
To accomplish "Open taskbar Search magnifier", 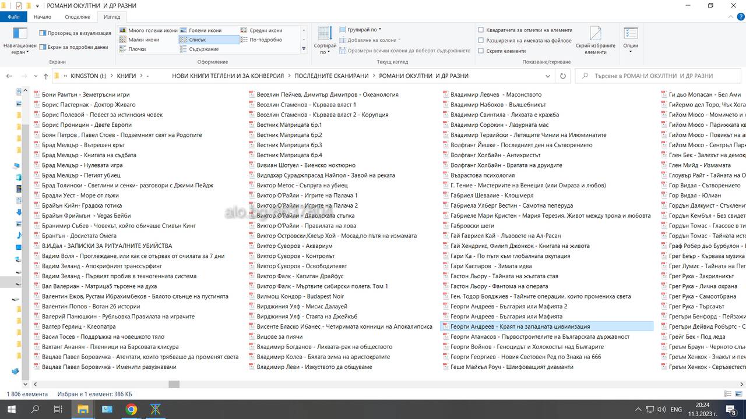I will tap(35, 410).
